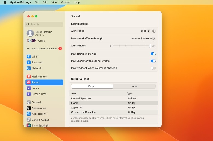Open Focus moon icon in sidebar
The width and height of the screenshot is (213, 141).
click(29, 88)
